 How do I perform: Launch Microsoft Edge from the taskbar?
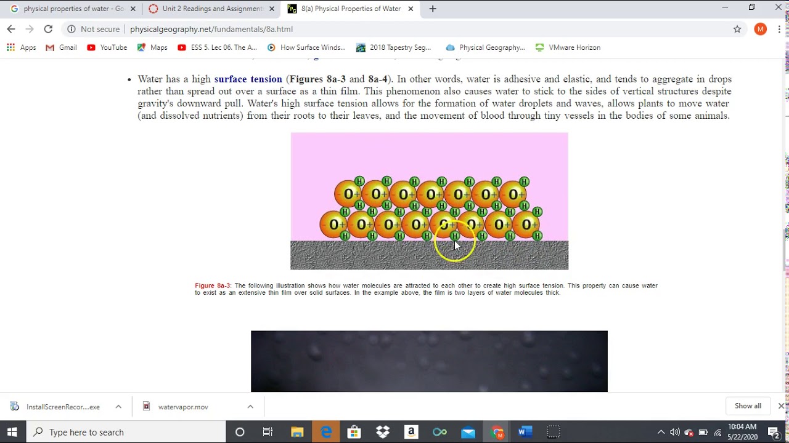[326, 432]
